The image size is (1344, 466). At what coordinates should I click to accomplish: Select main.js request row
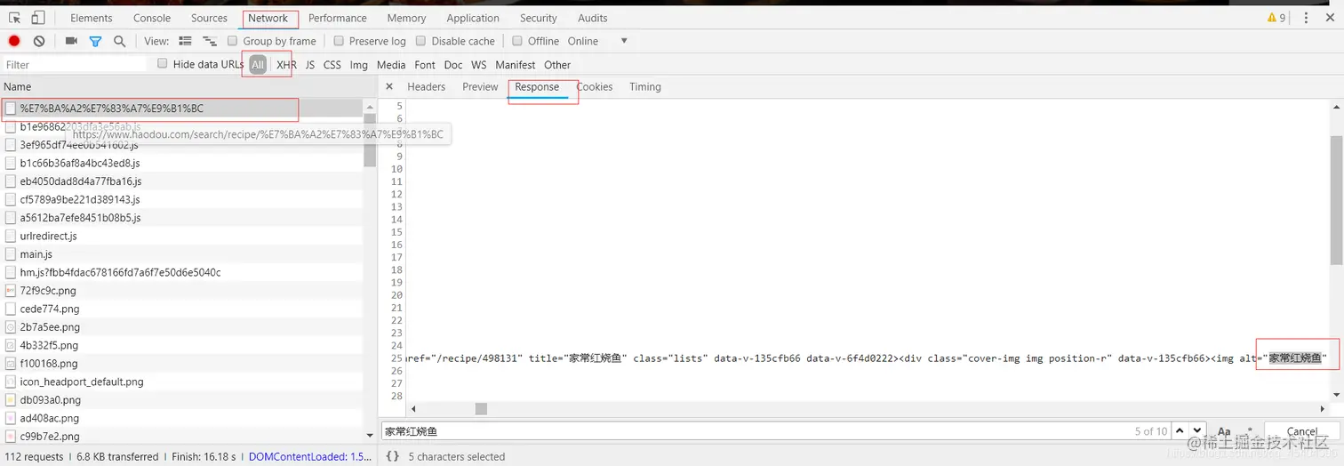pyautogui.click(x=181, y=254)
